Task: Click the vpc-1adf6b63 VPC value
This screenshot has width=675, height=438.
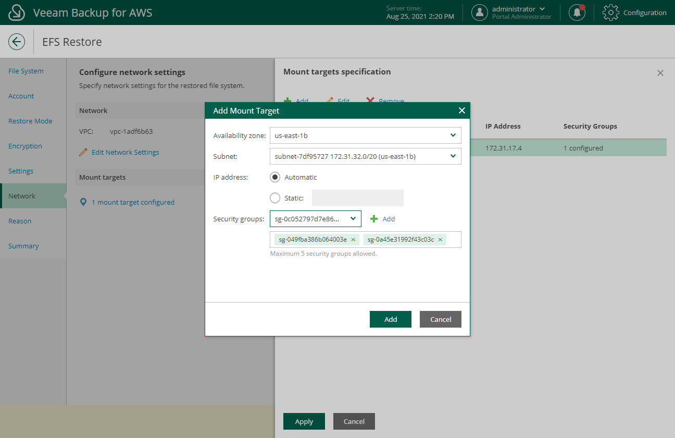Action: [131, 131]
